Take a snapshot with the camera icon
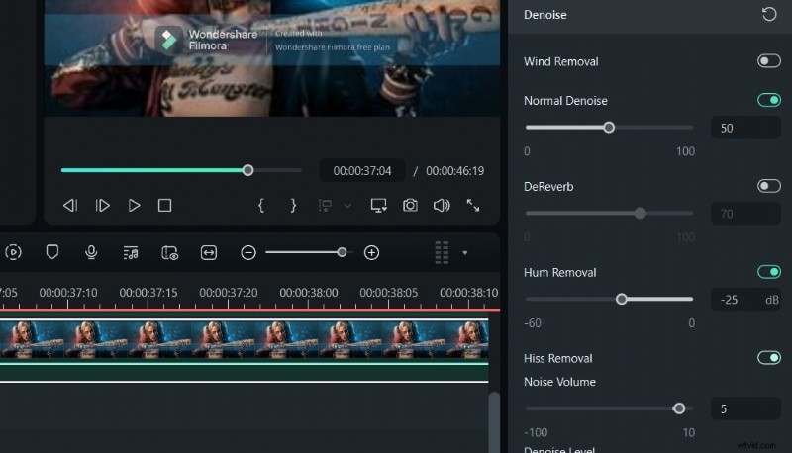The width and height of the screenshot is (792, 453). pos(410,206)
